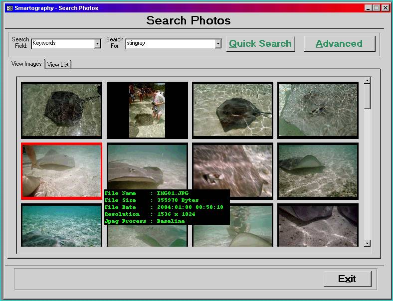Minimize the Smartography window
The width and height of the screenshot is (393, 301).
tap(368, 8)
